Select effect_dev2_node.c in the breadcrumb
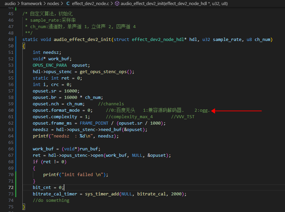Viewport: 285px width, 212px height. click(x=90, y=3)
